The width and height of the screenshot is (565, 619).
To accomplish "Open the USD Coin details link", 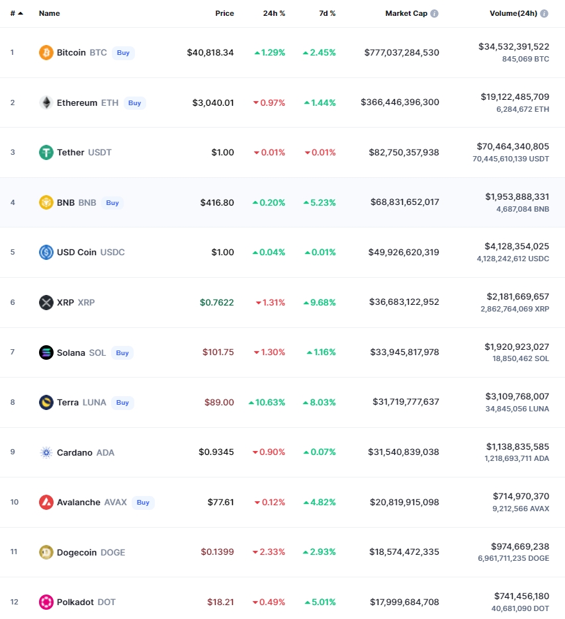I will (x=77, y=252).
